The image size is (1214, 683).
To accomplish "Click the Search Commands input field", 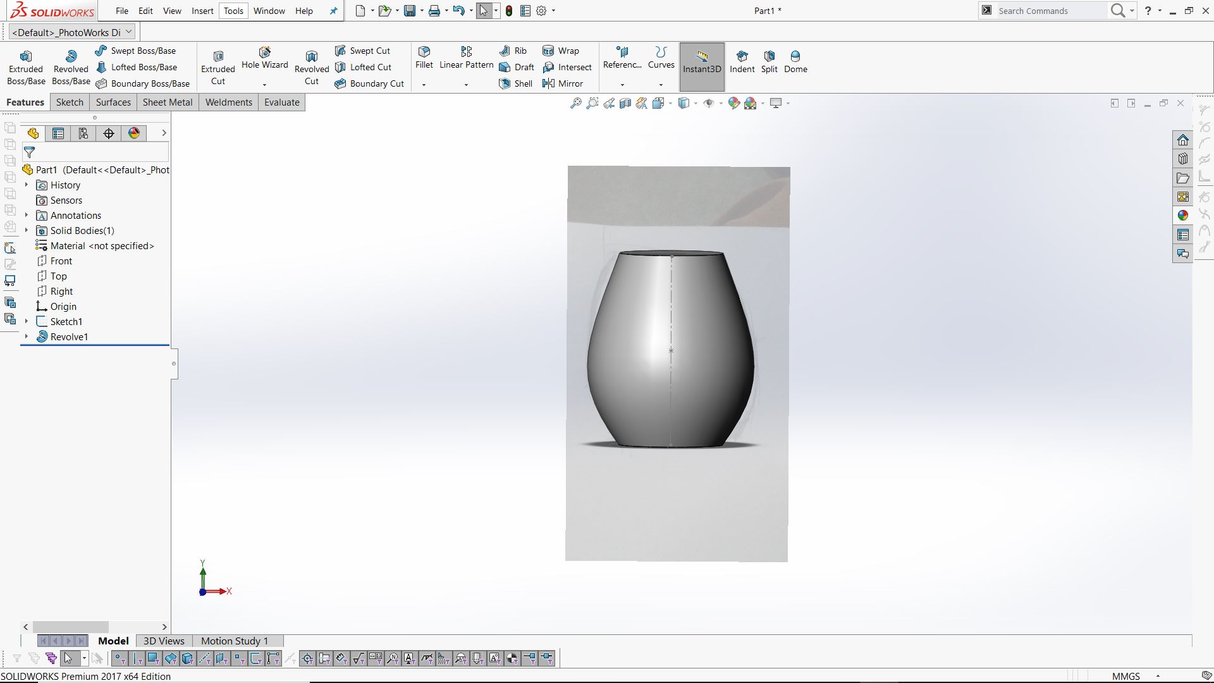I will coord(1050,11).
